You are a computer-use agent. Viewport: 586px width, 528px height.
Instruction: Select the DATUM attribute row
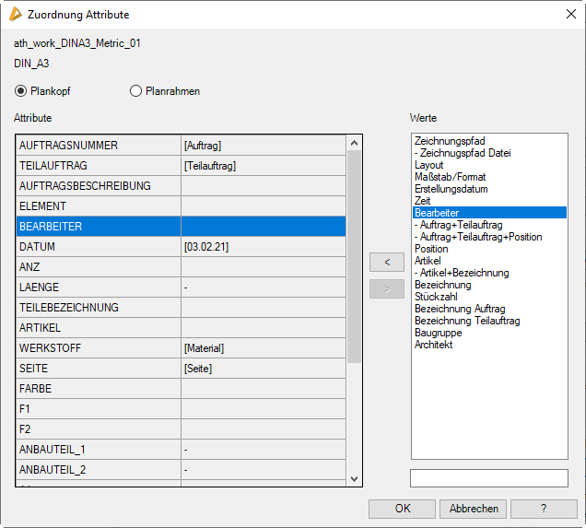(x=99, y=247)
